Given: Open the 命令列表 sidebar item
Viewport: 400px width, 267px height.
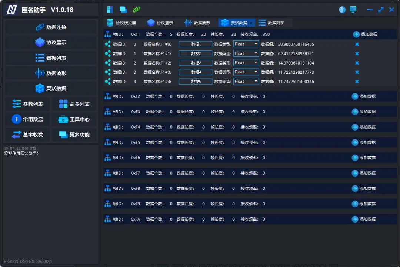Looking at the screenshot, I should [x=74, y=104].
